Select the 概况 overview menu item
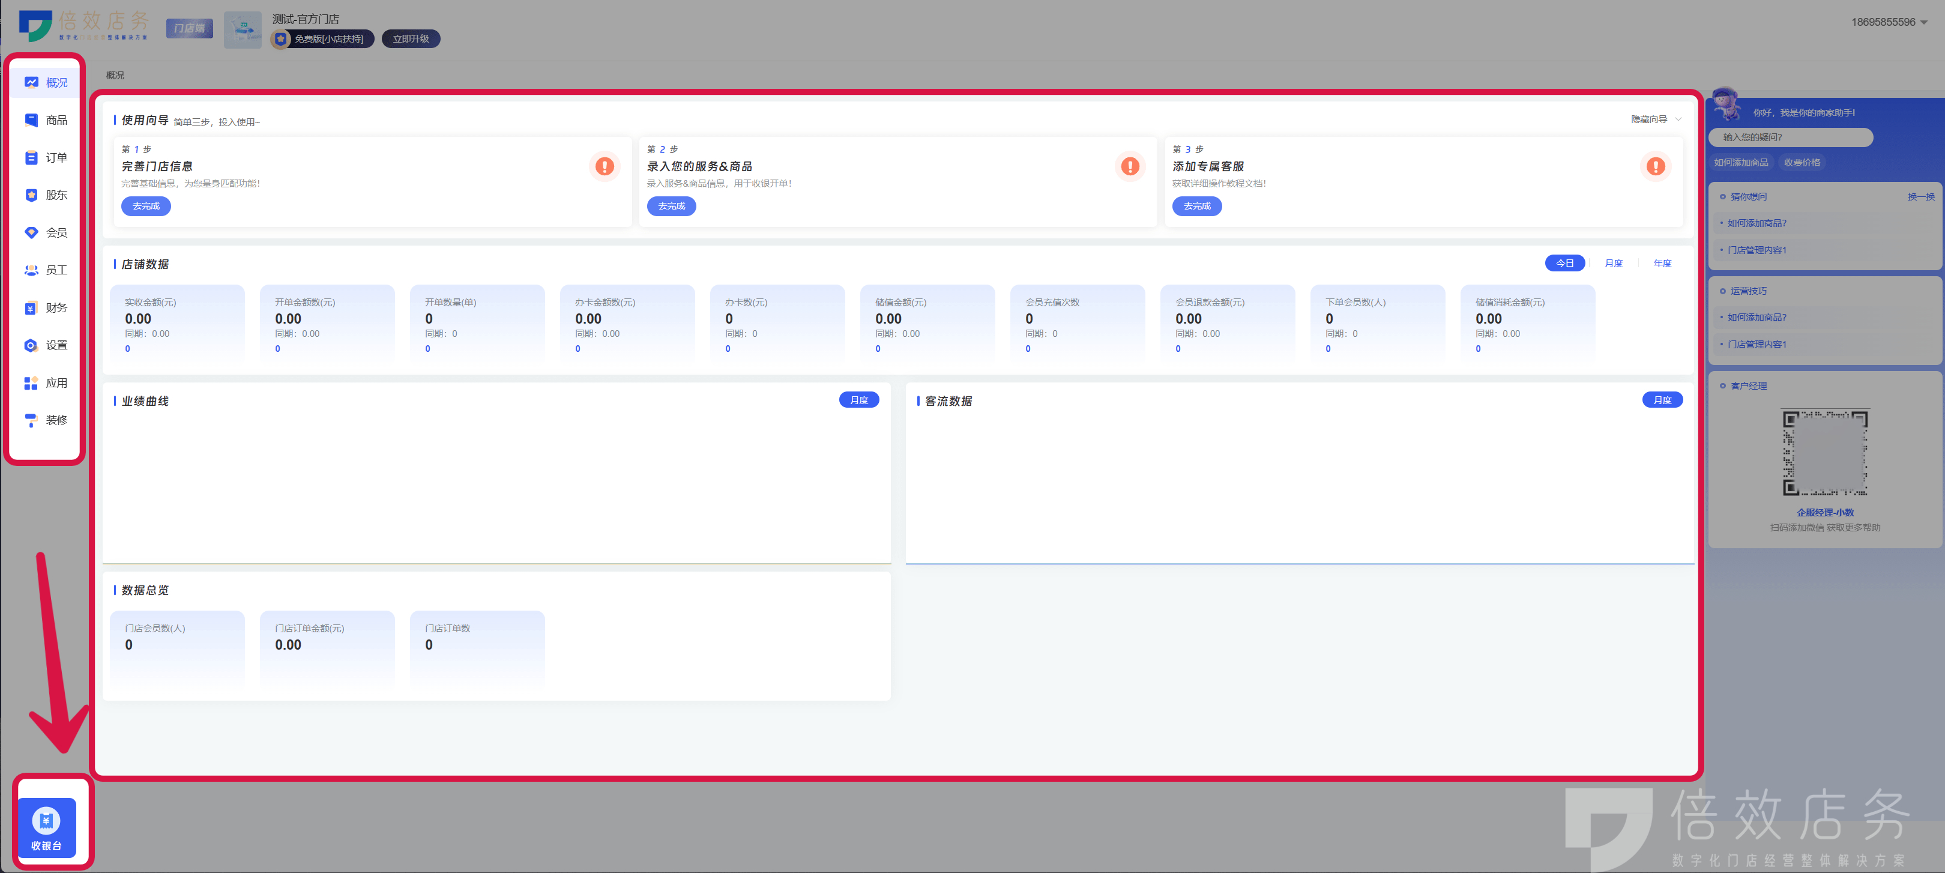Screen dimensions: 1945x873 [x=45, y=82]
